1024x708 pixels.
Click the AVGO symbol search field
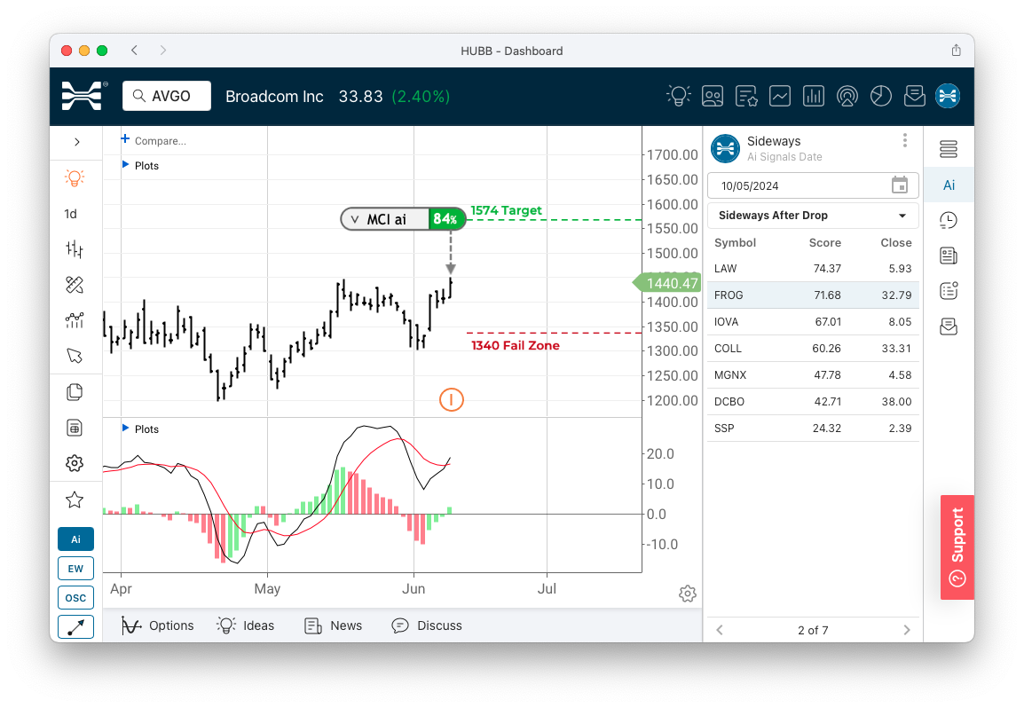167,96
